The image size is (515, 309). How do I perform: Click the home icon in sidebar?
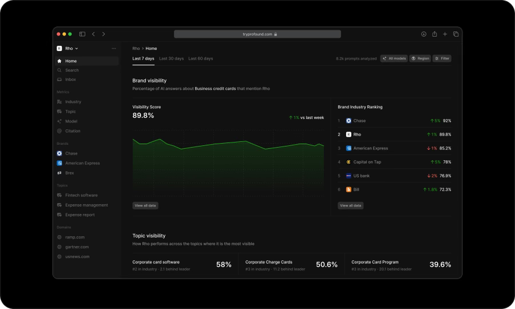tap(60, 61)
